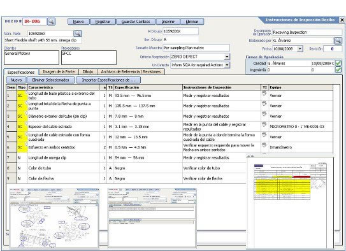346x251 pixels.
Task: Select row 7 Longitud de omega clip
Action: pyautogui.click(x=126, y=158)
